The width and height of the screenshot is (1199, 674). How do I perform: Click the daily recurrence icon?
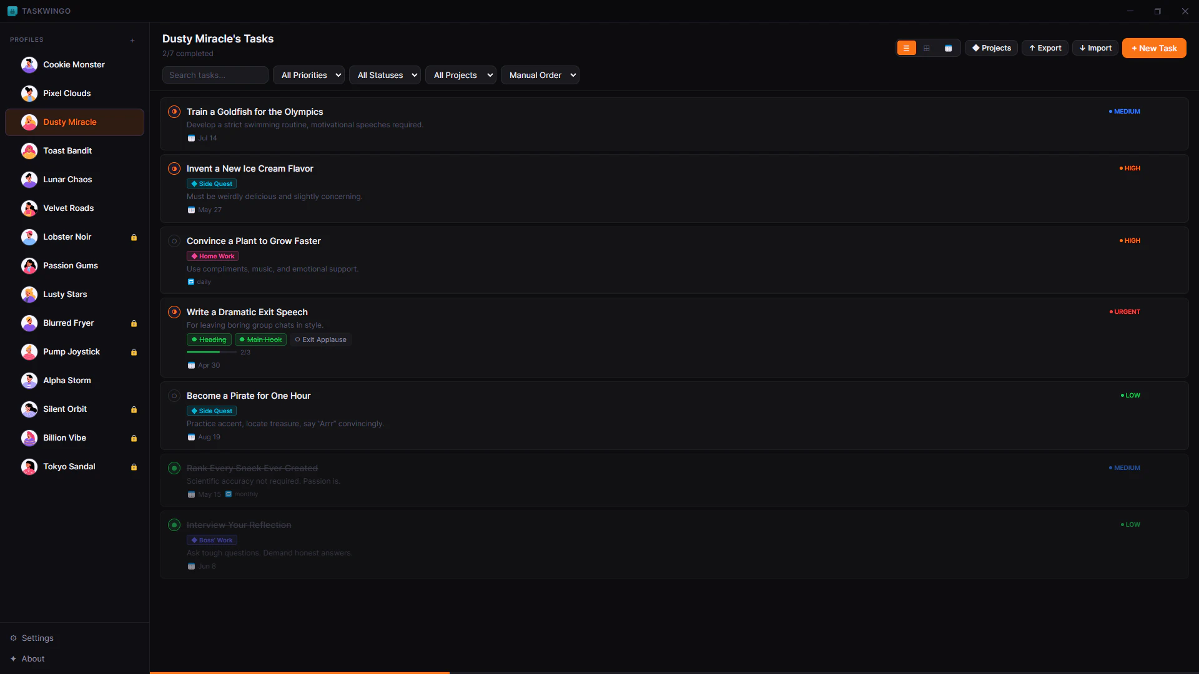coord(191,282)
